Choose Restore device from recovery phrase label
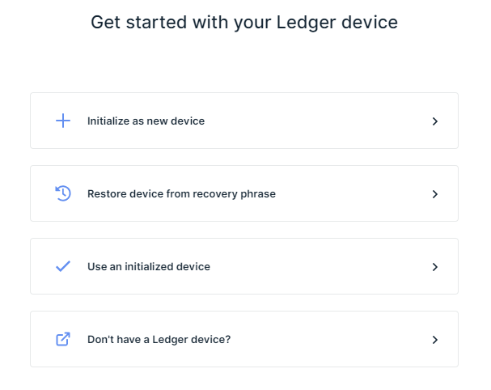 pyautogui.click(x=182, y=194)
